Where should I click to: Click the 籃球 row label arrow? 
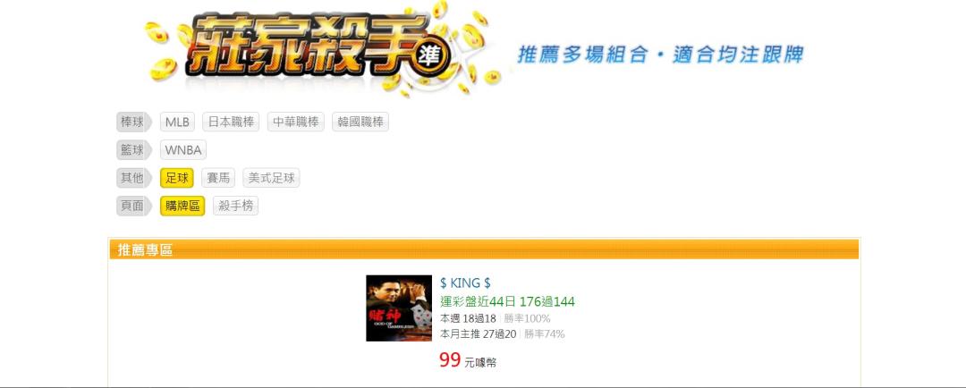(133, 150)
